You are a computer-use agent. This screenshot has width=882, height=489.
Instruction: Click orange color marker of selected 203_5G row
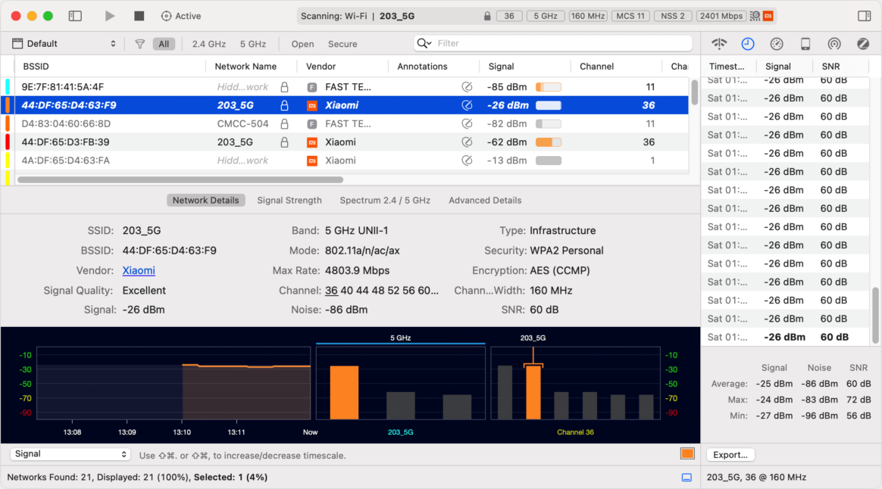(8, 105)
